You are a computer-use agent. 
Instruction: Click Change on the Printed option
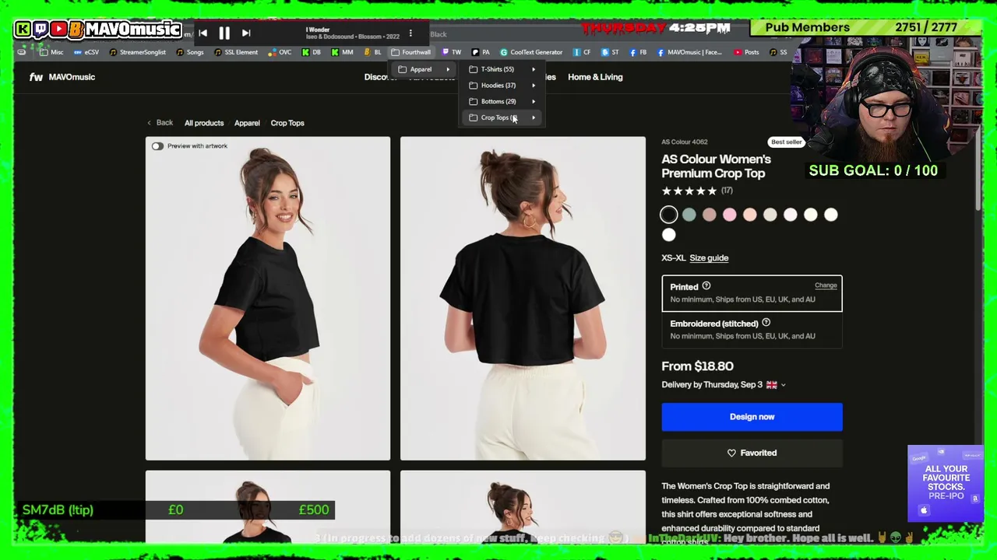click(826, 285)
